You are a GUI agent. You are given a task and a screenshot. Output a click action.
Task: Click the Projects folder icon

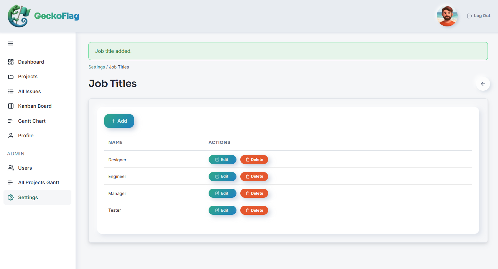pos(11,76)
